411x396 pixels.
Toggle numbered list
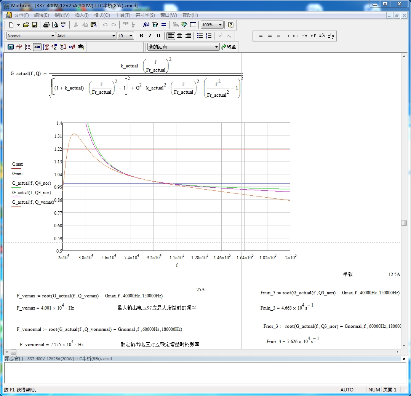[209, 36]
